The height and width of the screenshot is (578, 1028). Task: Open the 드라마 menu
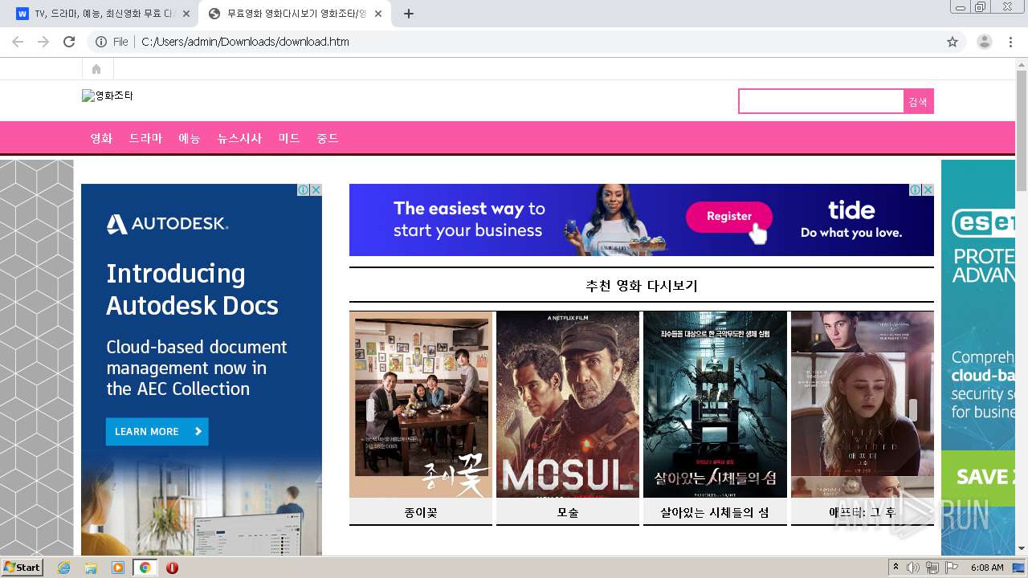[145, 138]
